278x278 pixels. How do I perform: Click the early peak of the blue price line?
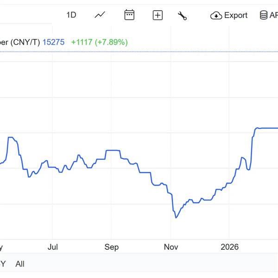point(11,138)
